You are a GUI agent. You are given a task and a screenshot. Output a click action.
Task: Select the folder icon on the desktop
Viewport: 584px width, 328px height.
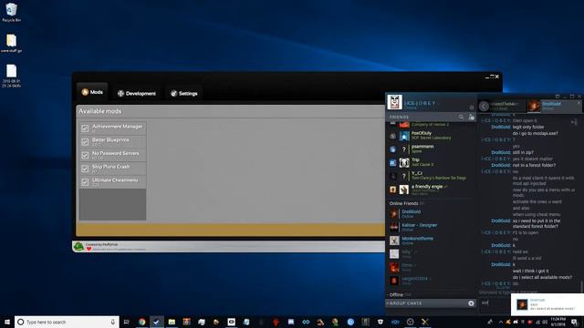(11, 43)
